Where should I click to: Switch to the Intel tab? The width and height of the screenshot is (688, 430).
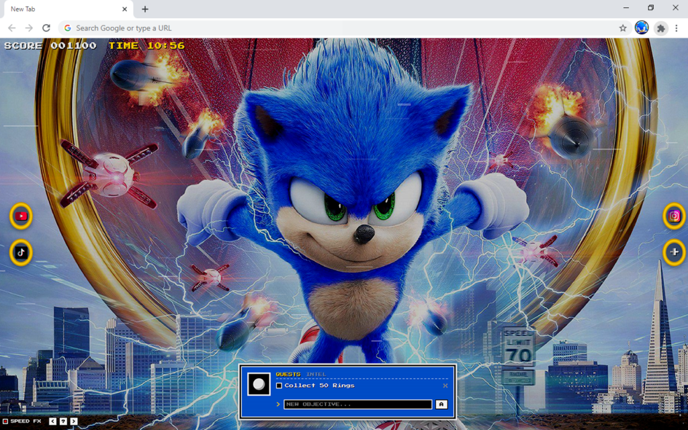316,374
